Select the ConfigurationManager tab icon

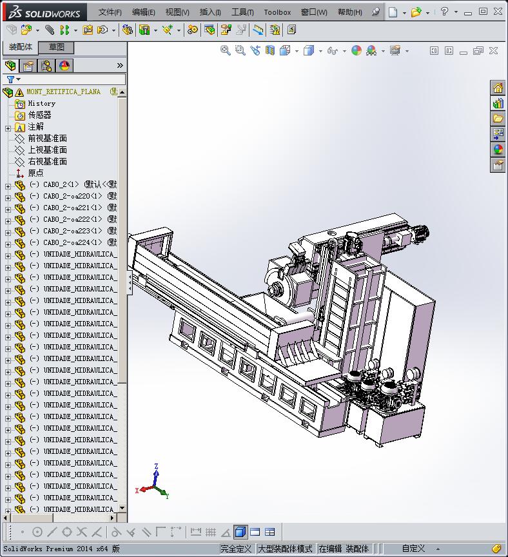tap(46, 65)
